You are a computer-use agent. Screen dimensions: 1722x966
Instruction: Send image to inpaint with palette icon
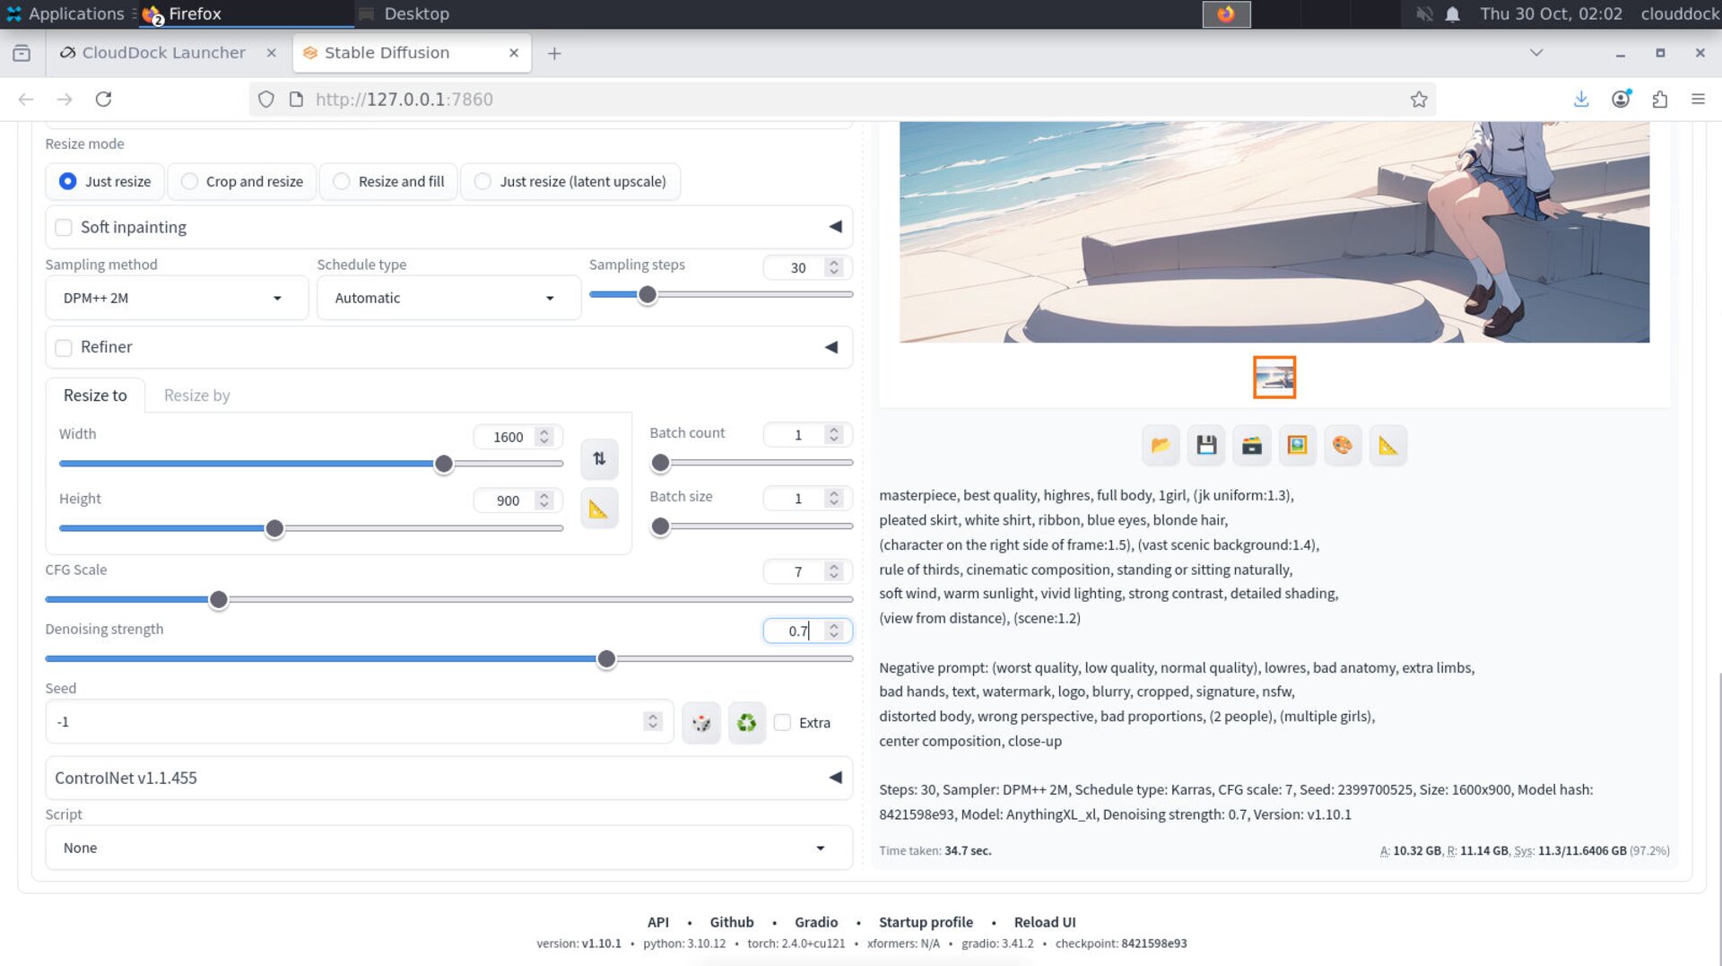[x=1342, y=446]
